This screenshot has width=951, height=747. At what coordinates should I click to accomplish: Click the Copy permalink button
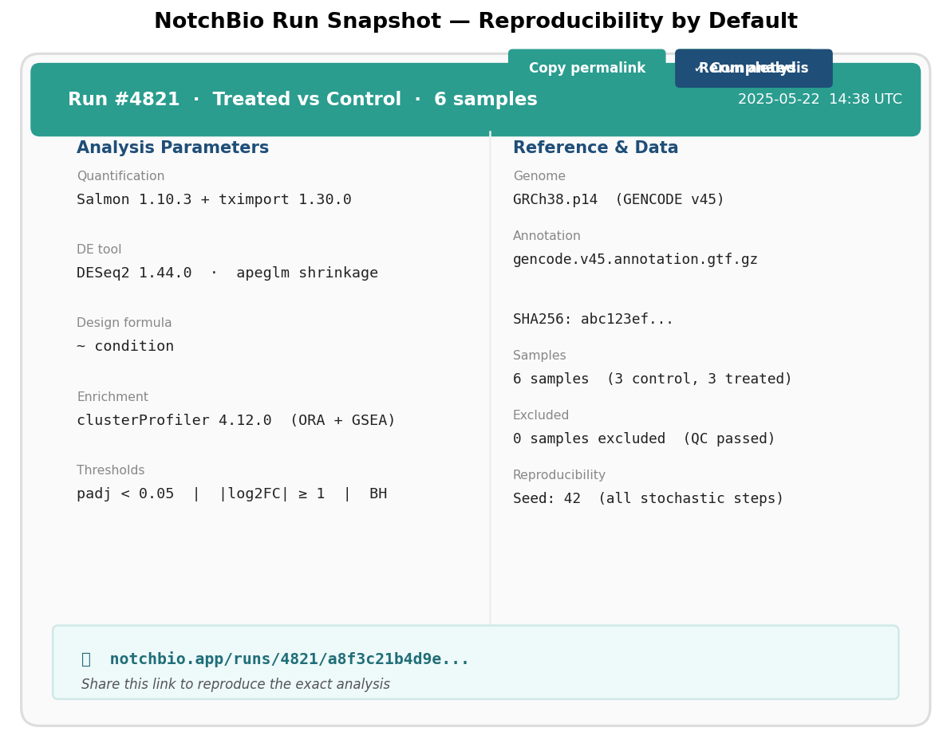(586, 68)
